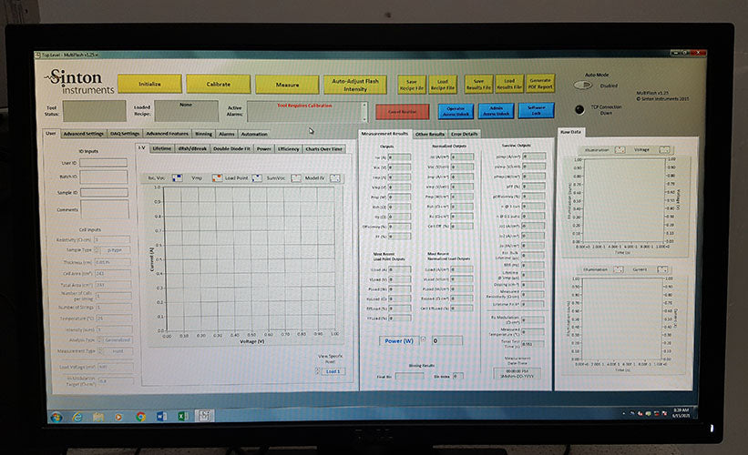Click the Isc, Voc plot legend icon
The height and width of the screenshot is (455, 748).
click(x=178, y=177)
